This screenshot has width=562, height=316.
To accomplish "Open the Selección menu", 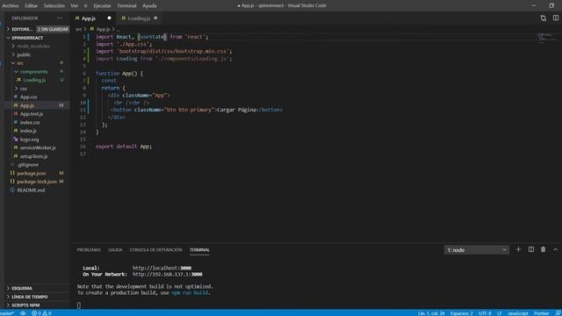I will (54, 6).
